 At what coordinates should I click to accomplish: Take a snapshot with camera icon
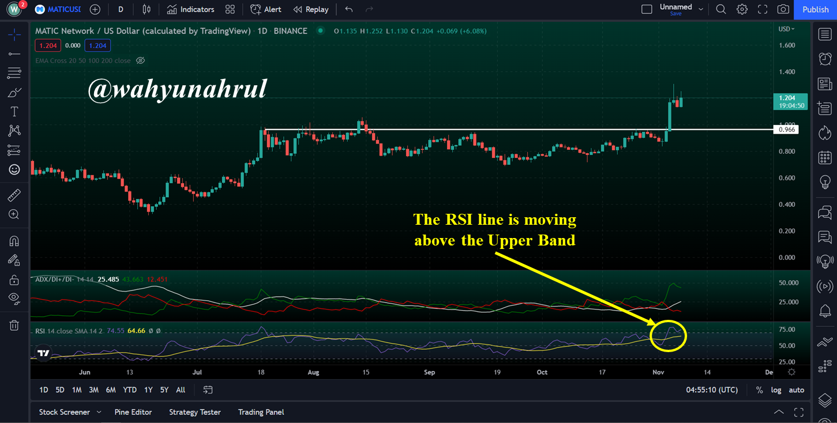pos(783,9)
